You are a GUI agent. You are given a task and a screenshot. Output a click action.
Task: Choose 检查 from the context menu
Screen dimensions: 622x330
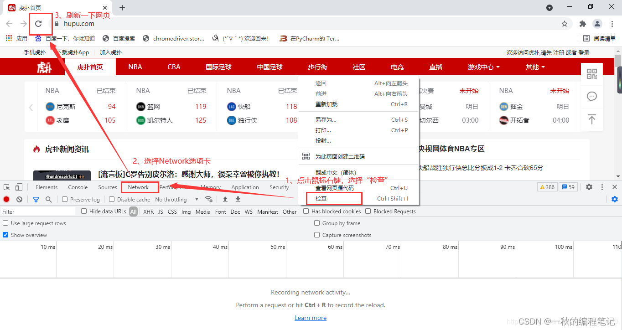pyautogui.click(x=358, y=198)
